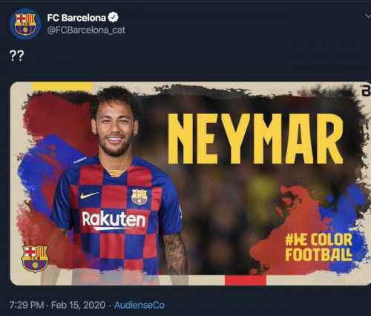Viewport: 371px width, 316px height.
Task: Click the verified badge beside FC Barcelona
Action: click(x=114, y=17)
